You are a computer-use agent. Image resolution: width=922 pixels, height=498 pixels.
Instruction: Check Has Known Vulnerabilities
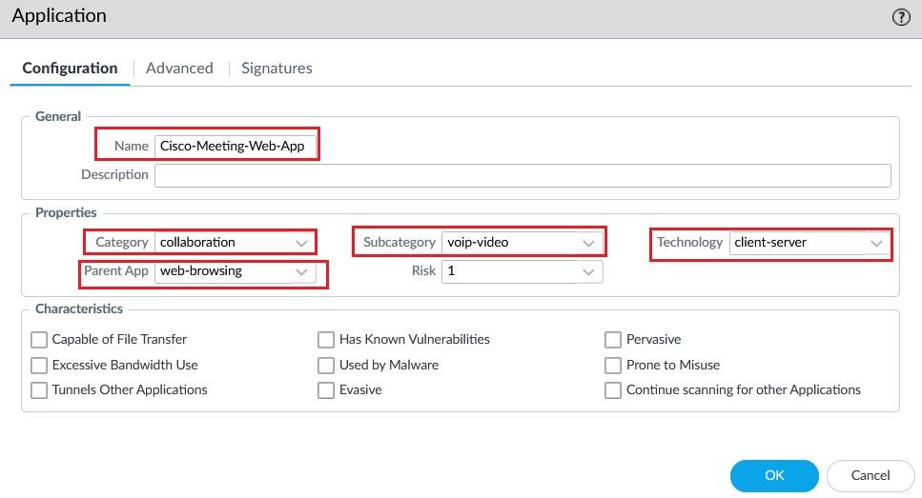[x=326, y=339]
